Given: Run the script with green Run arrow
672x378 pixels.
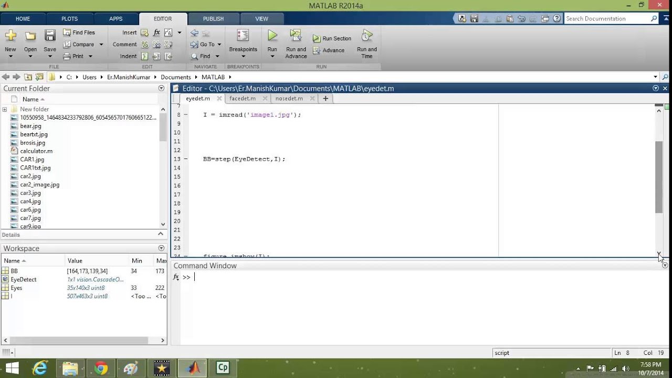Looking at the screenshot, I should point(272,36).
